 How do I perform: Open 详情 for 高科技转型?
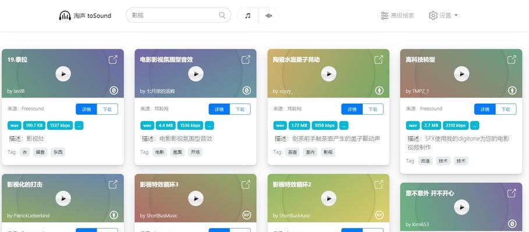tap(485, 109)
